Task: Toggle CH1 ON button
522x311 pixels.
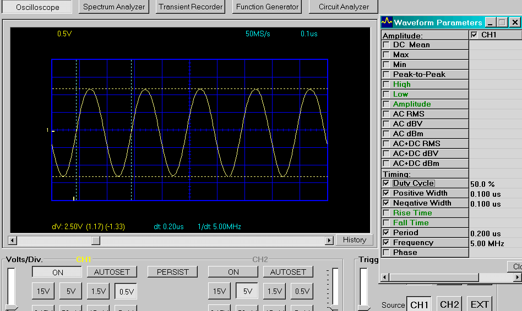Action: [57, 272]
